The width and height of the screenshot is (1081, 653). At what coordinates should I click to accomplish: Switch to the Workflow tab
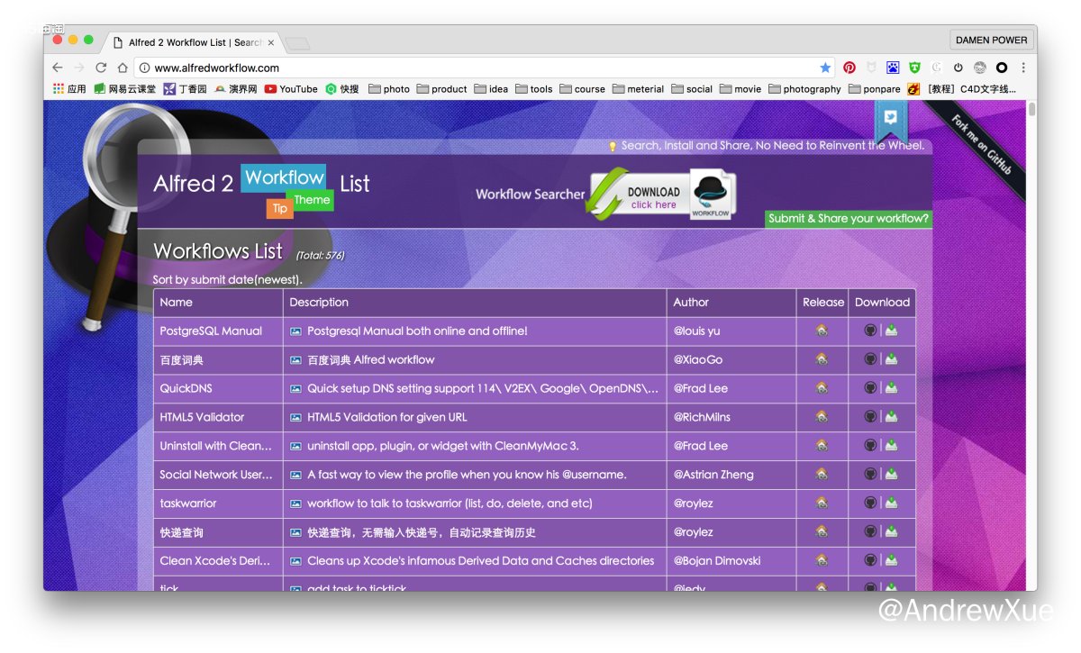point(284,177)
